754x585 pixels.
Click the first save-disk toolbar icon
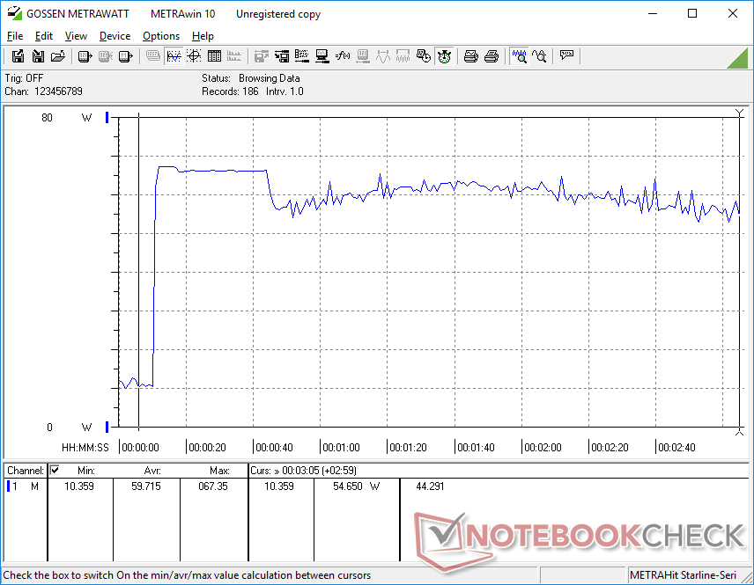[x=18, y=56]
